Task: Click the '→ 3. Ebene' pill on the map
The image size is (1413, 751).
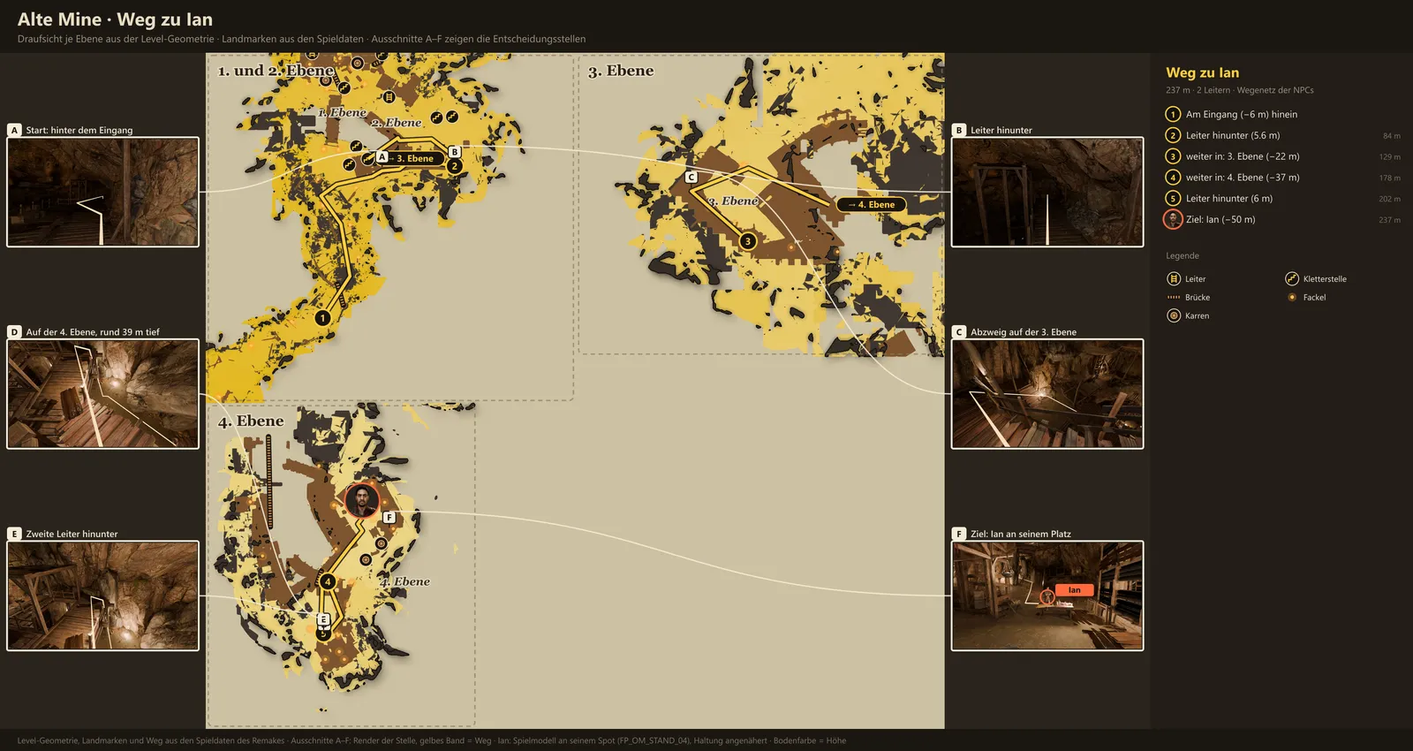Action: coord(412,159)
